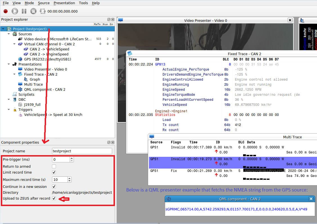The width and height of the screenshot is (317, 224).
Task: Click the GPS globe icon
Action: click(x=20, y=59)
